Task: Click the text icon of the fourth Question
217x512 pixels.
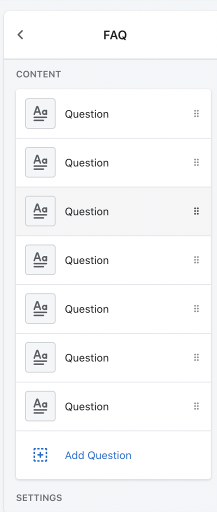Action: coord(40,260)
